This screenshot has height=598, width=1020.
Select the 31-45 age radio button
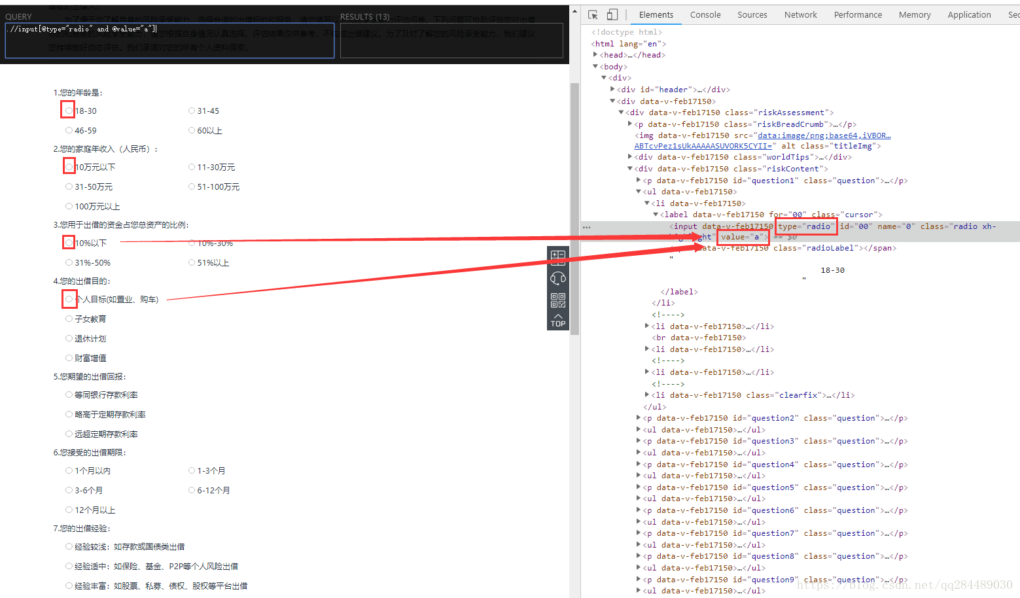click(192, 111)
